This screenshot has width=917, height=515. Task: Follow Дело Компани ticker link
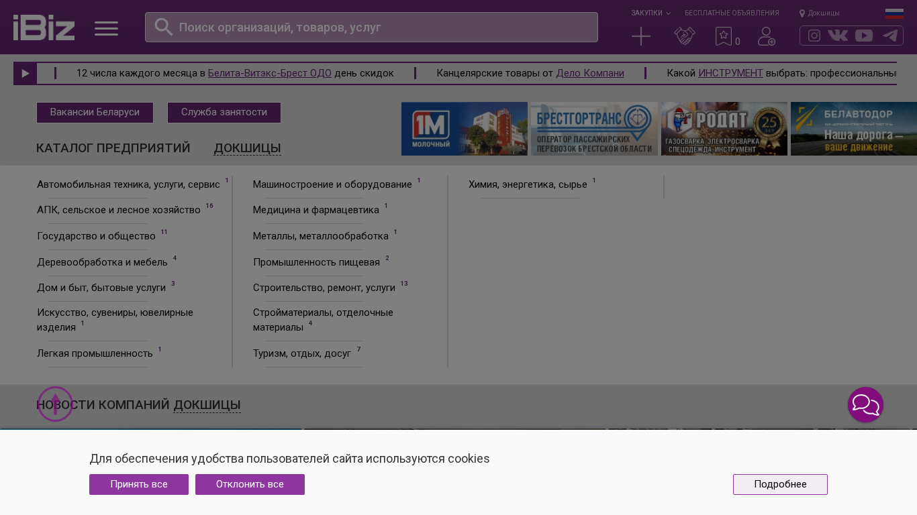coord(590,73)
